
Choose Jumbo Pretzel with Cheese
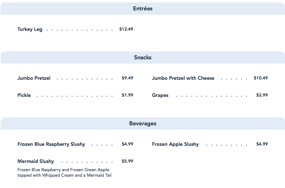(x=183, y=78)
